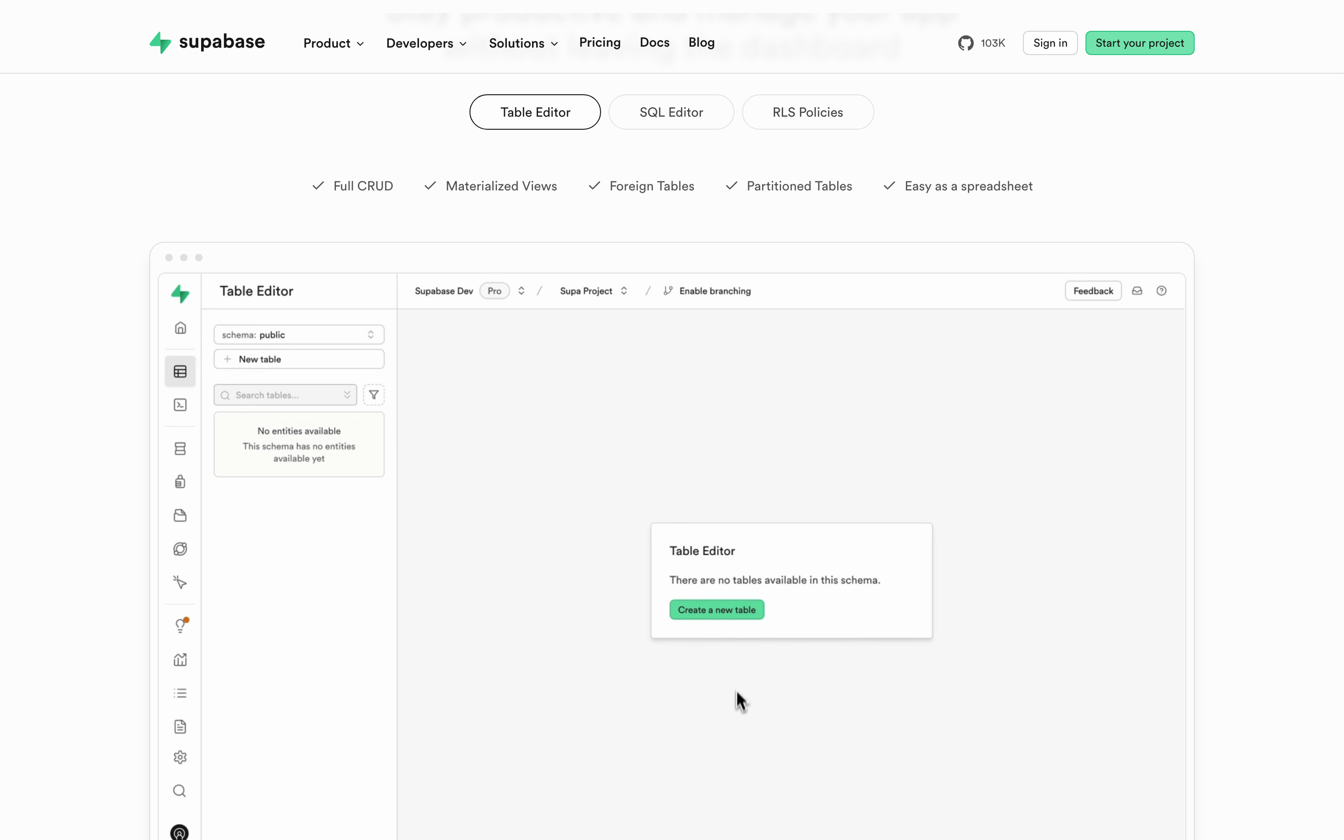Open the Edge Functions icon
This screenshot has width=1344, height=840.
click(x=180, y=549)
